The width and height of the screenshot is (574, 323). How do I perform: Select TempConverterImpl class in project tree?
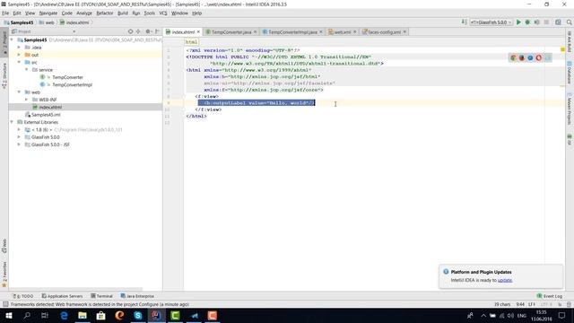(72, 84)
